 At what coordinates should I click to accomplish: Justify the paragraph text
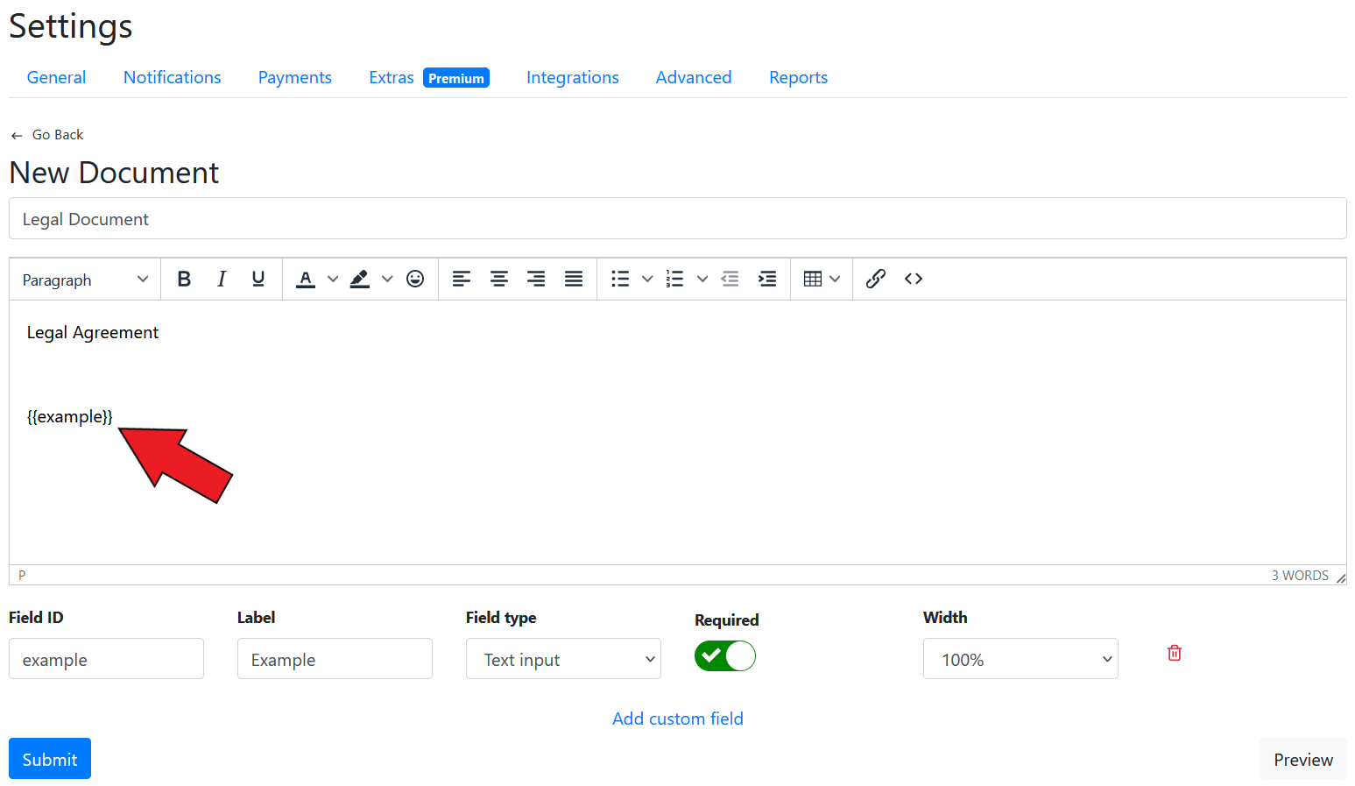pos(574,279)
